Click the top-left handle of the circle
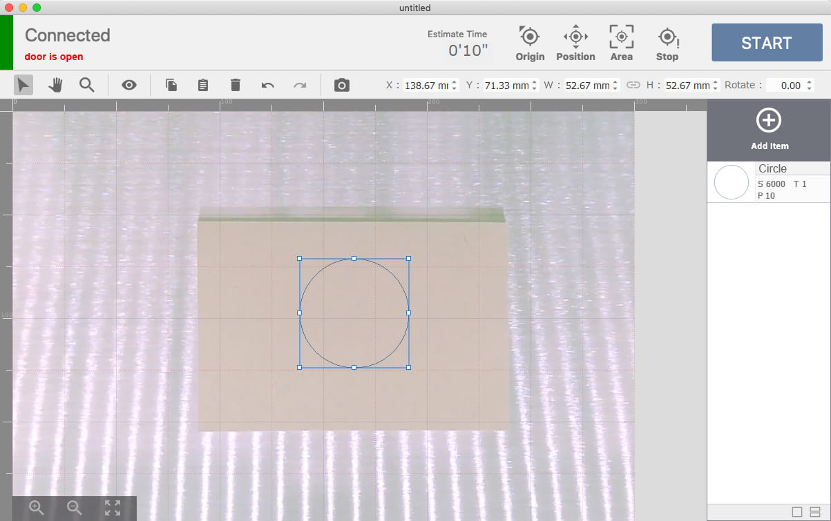The image size is (831, 521). (x=299, y=259)
